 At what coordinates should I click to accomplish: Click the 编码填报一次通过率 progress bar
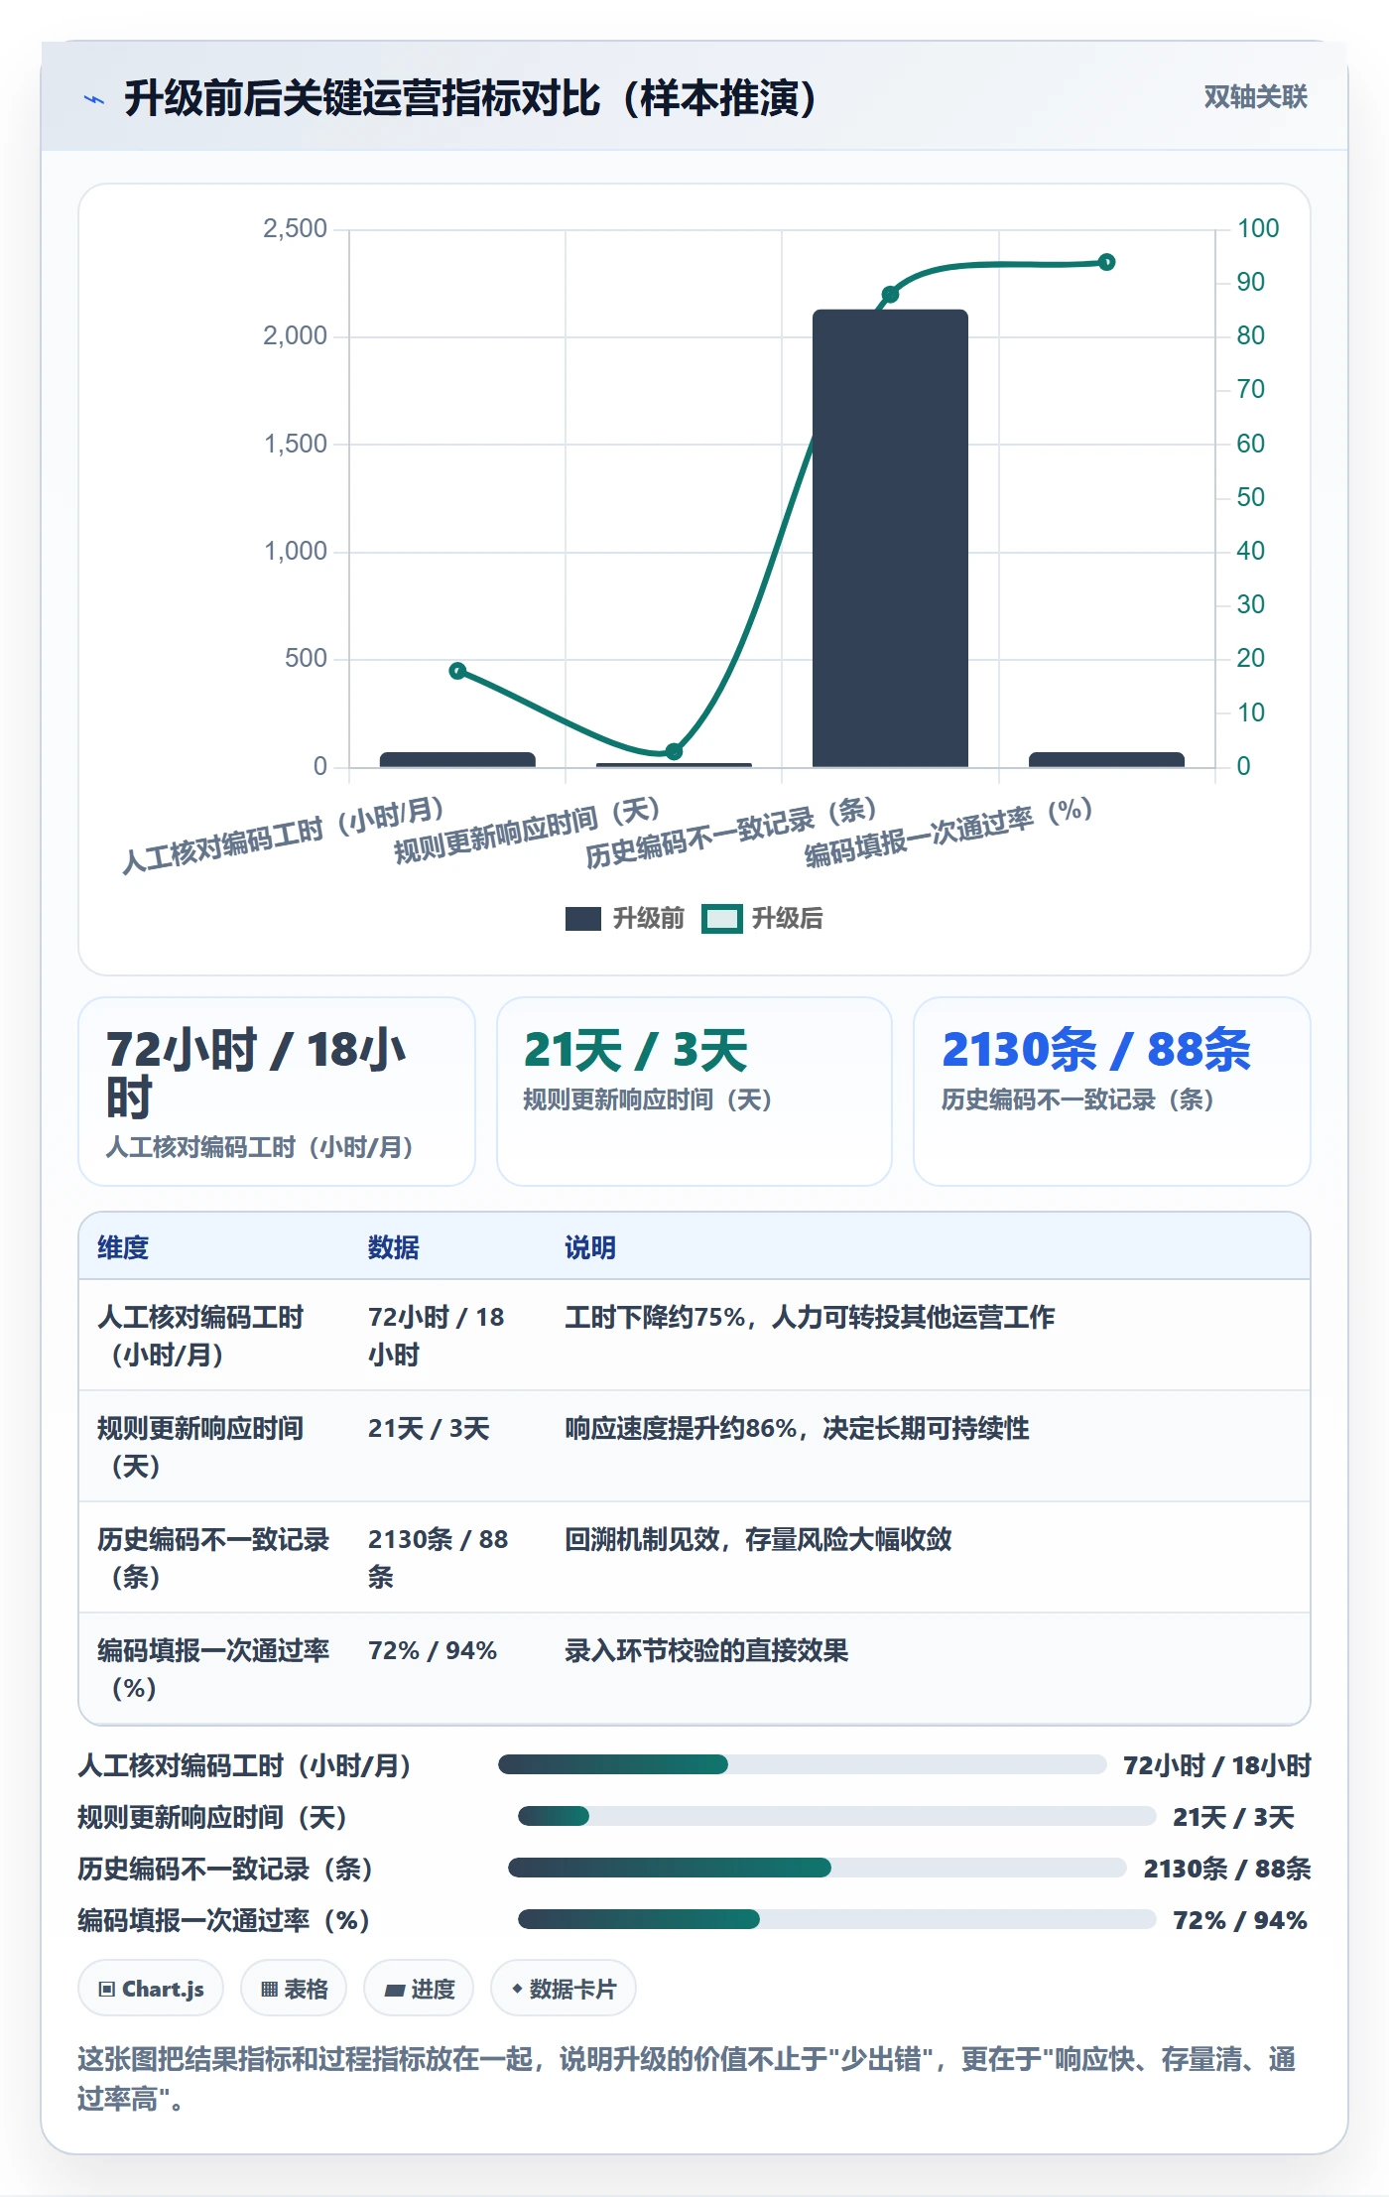pyautogui.click(x=836, y=1919)
